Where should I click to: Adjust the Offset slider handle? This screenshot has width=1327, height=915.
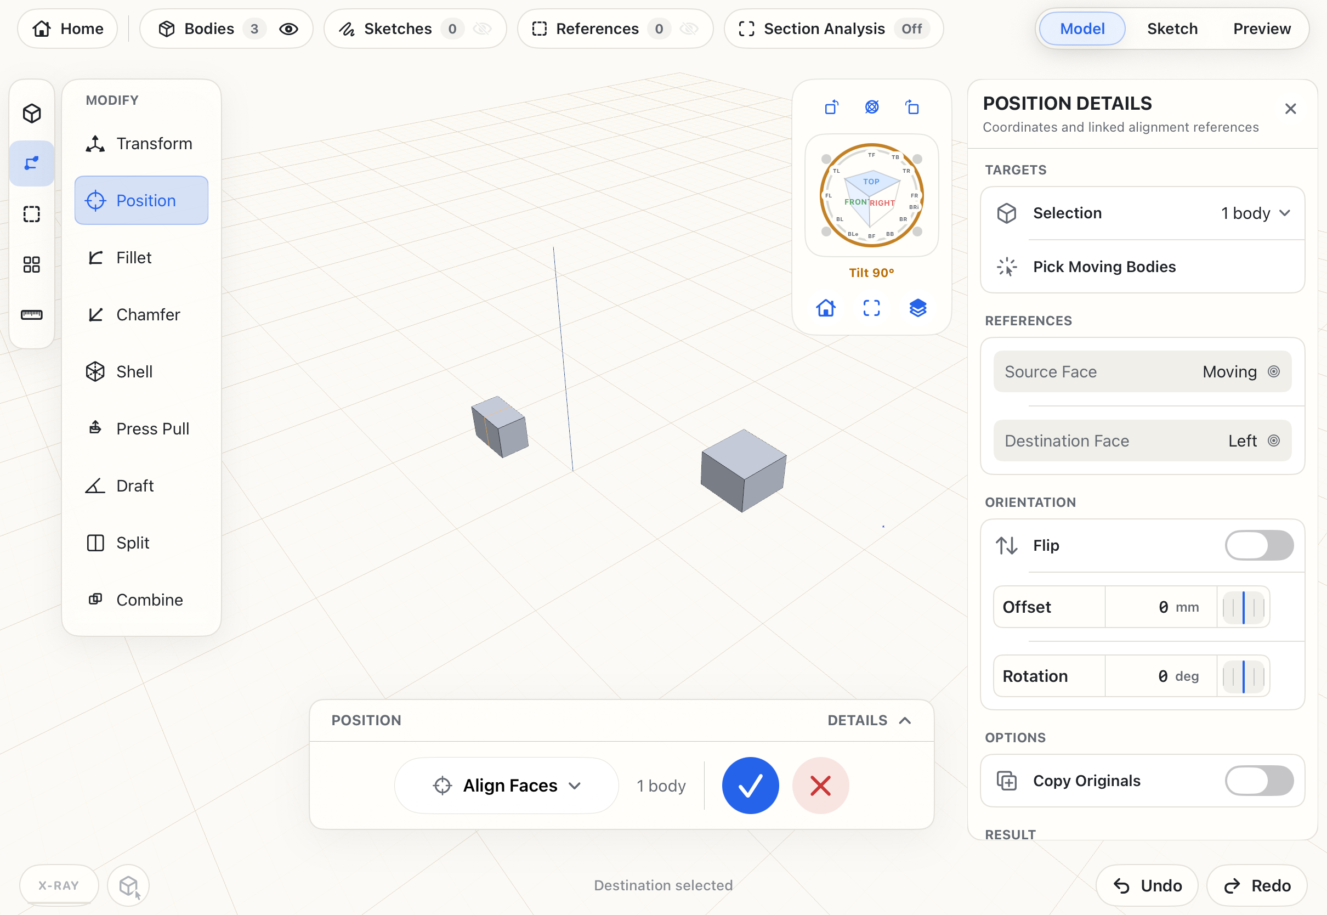click(x=1243, y=607)
